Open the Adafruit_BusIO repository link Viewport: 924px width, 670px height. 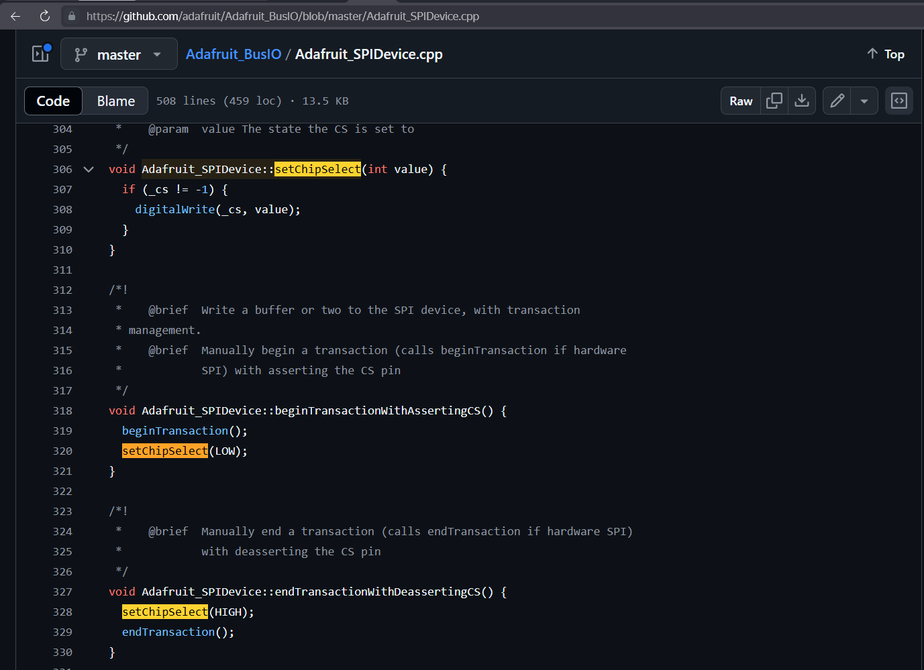pyautogui.click(x=234, y=54)
